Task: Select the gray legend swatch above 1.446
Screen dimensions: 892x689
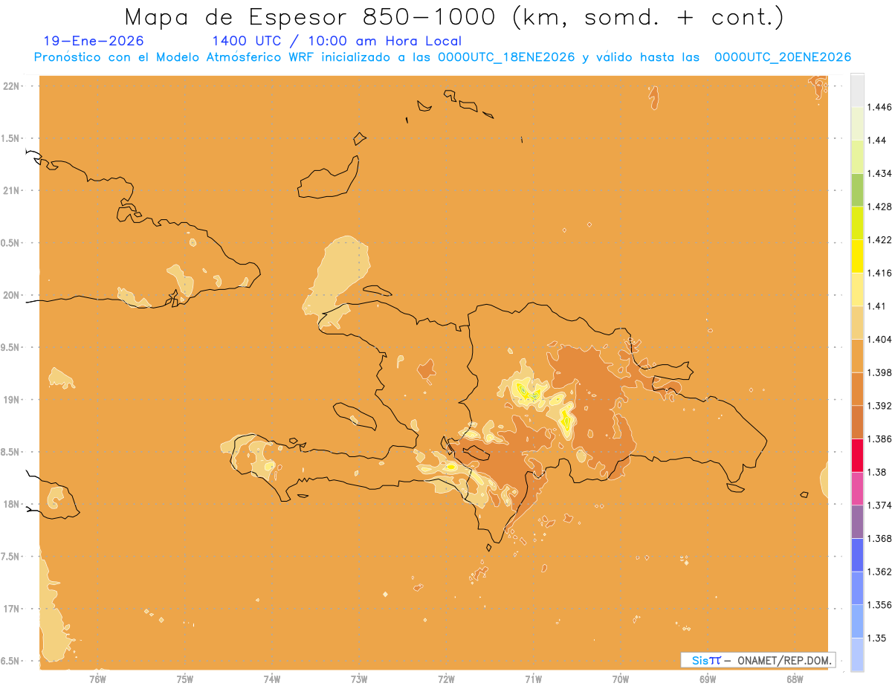Action: [x=856, y=91]
